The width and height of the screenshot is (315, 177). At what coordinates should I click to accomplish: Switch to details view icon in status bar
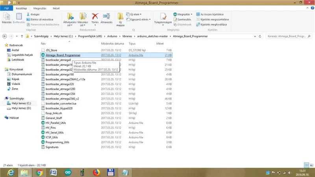307,165
